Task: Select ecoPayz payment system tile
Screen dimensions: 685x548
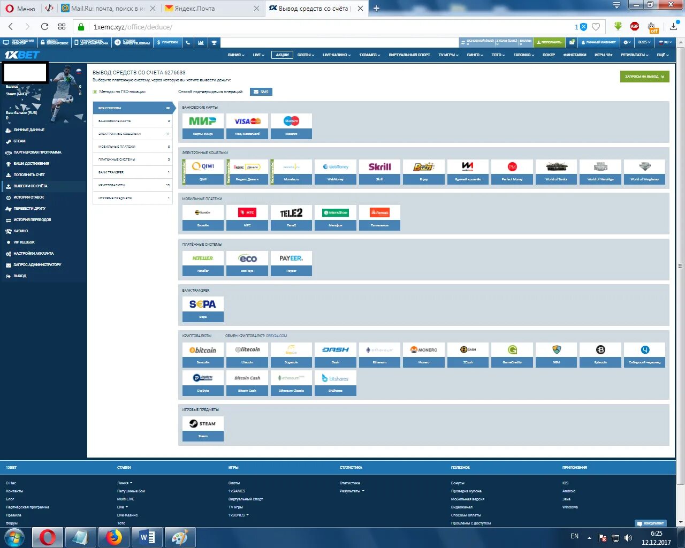Action: click(x=247, y=263)
